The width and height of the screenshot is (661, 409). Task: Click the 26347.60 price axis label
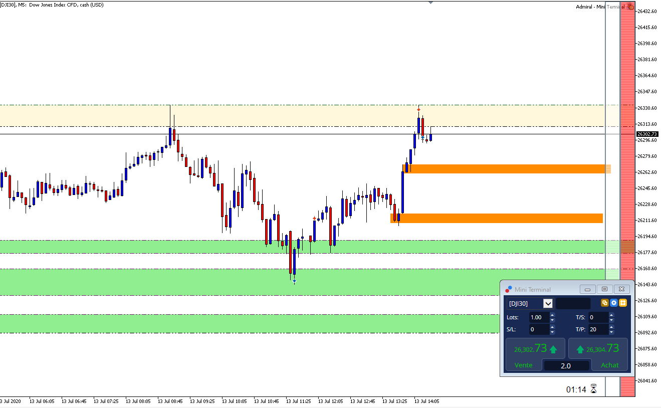(x=647, y=92)
